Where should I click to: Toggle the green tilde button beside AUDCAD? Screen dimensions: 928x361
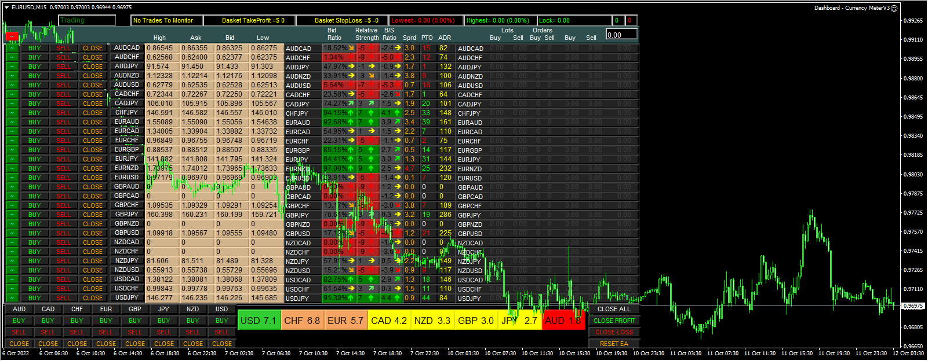coord(12,49)
